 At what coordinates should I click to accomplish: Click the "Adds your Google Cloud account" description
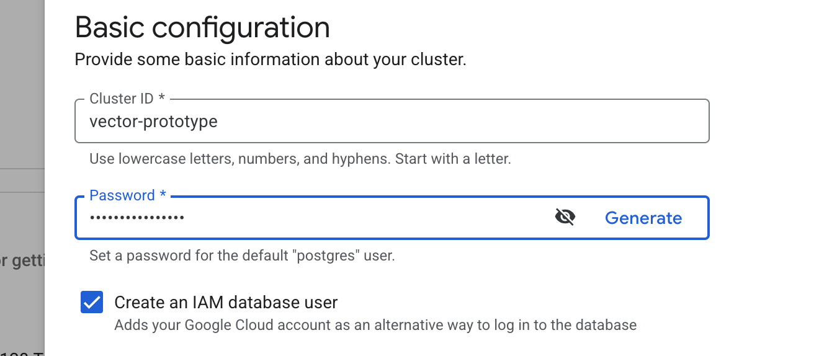pos(375,325)
